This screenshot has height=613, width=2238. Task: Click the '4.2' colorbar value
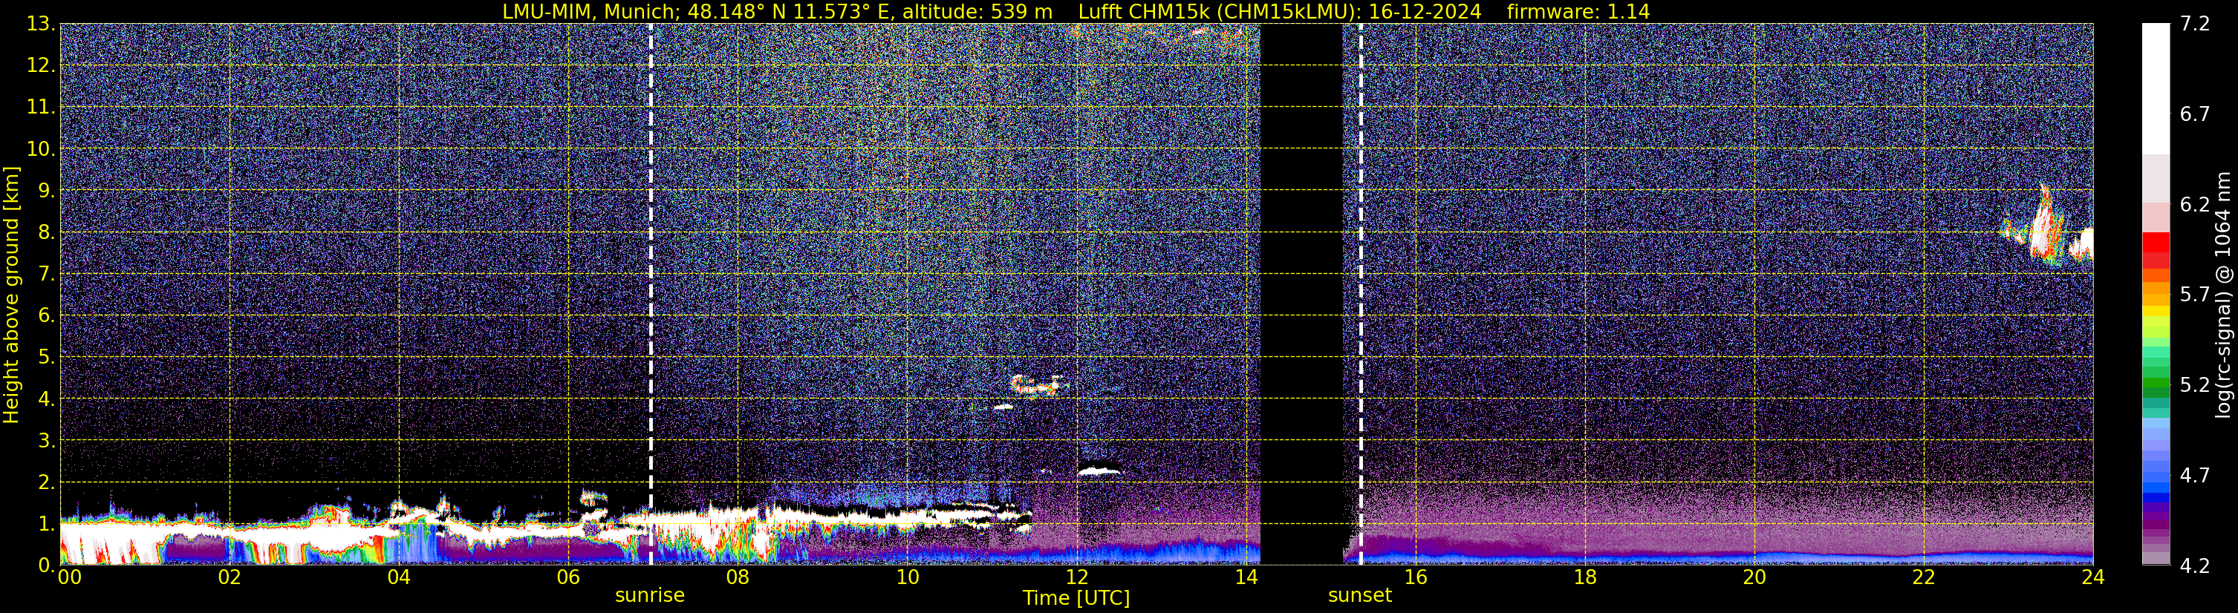point(2195,566)
